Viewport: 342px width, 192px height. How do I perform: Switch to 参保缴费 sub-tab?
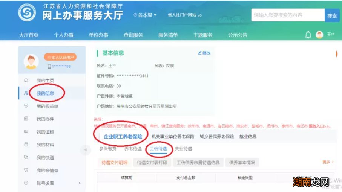[x=108, y=149]
